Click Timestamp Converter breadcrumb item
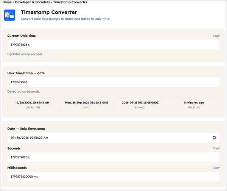The height and width of the screenshot is (191, 227). (70, 2)
